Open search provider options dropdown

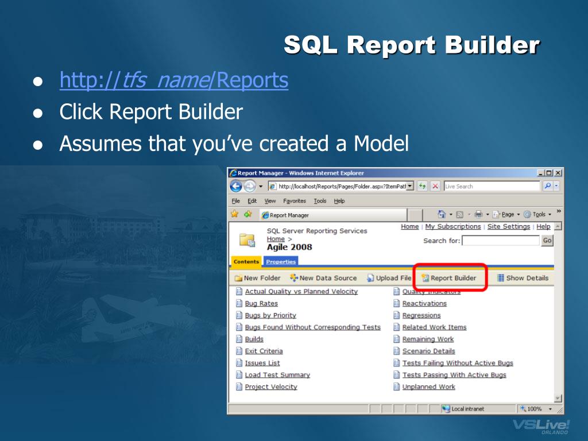tap(556, 186)
